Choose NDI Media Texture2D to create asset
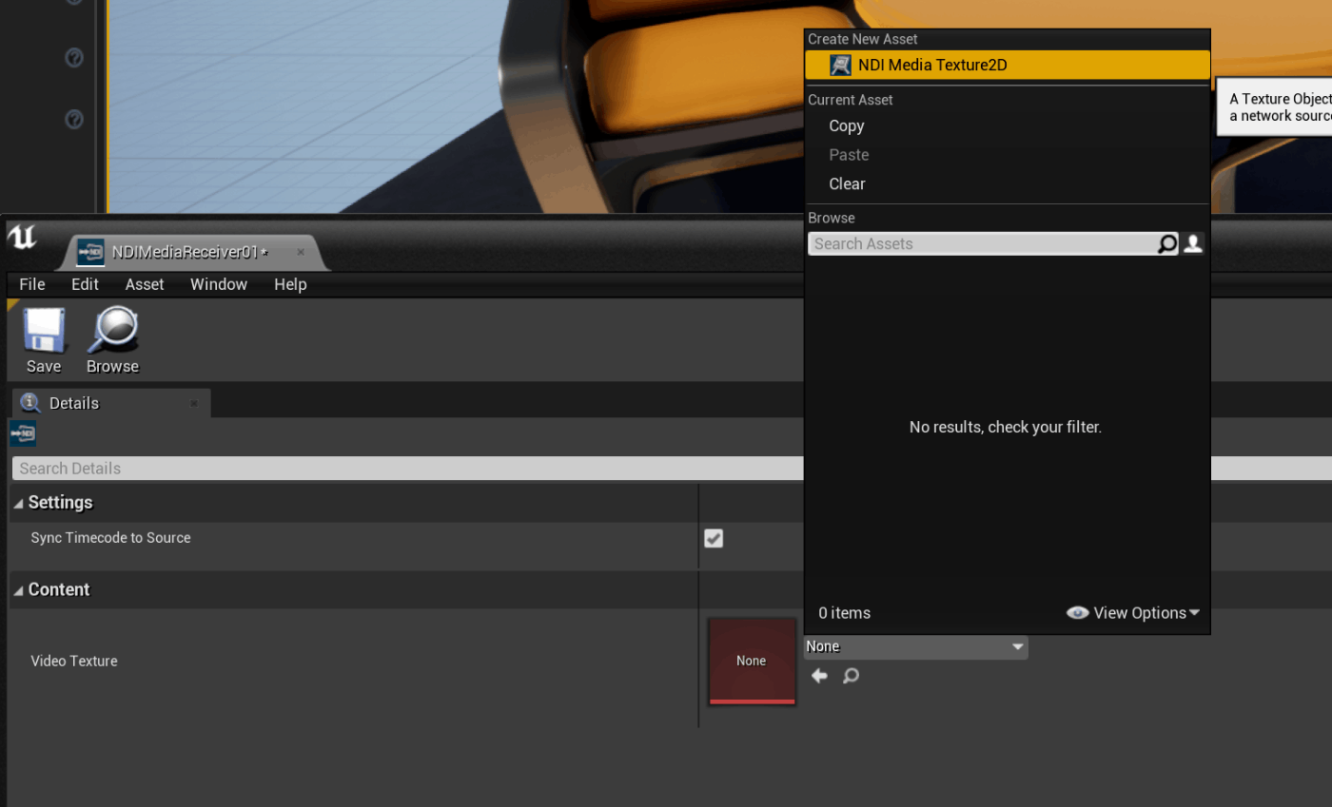 pos(1008,66)
